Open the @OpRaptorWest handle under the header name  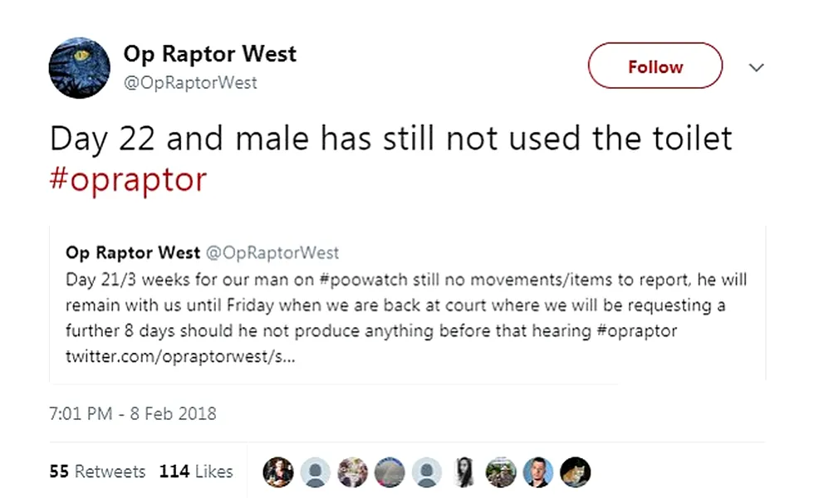[x=190, y=83]
